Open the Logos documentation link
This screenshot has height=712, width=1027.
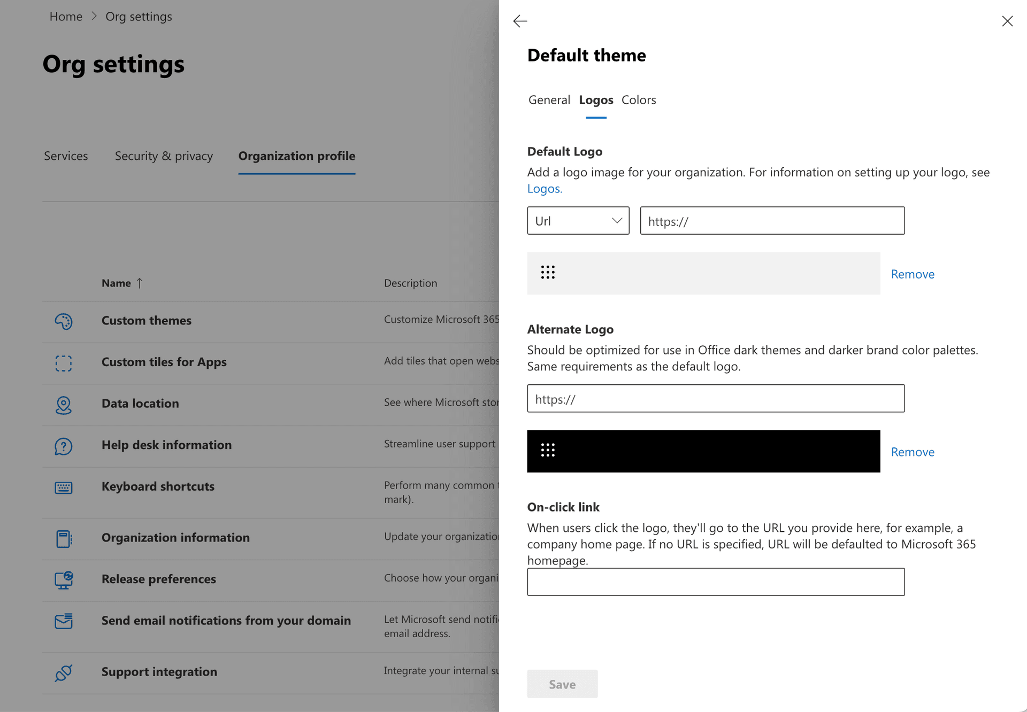[x=543, y=189]
